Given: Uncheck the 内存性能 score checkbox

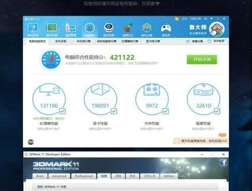Looking at the screenshot, I should pos(165,111).
